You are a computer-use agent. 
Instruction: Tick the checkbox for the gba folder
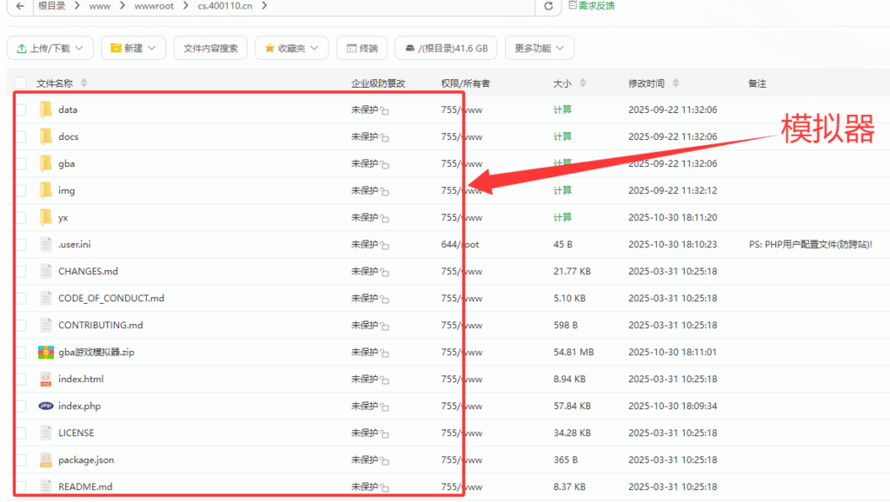pyautogui.click(x=19, y=163)
